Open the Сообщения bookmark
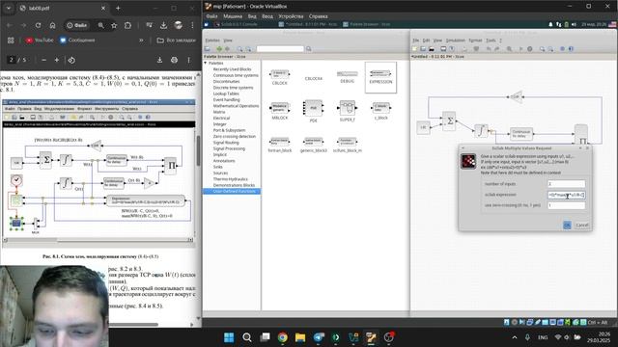 (77, 40)
